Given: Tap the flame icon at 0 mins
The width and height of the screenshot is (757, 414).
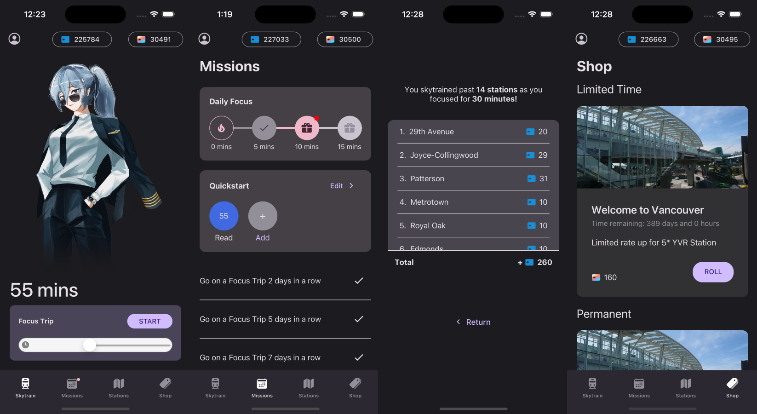Looking at the screenshot, I should [221, 128].
